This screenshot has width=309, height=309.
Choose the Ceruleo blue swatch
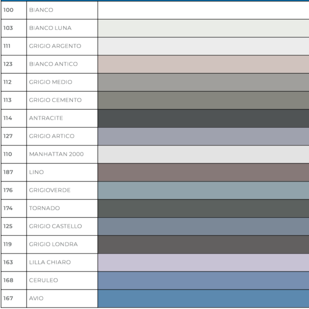203,280
